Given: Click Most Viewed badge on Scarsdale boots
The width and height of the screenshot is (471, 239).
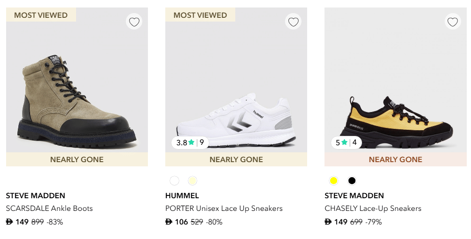Looking at the screenshot, I should click(41, 15).
